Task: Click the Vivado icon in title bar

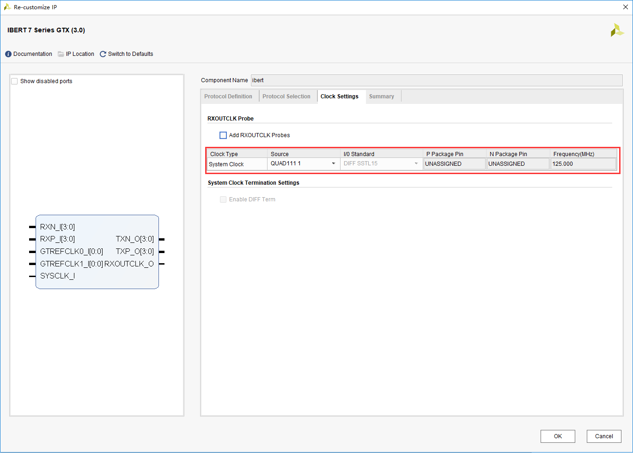Action: 7,7
